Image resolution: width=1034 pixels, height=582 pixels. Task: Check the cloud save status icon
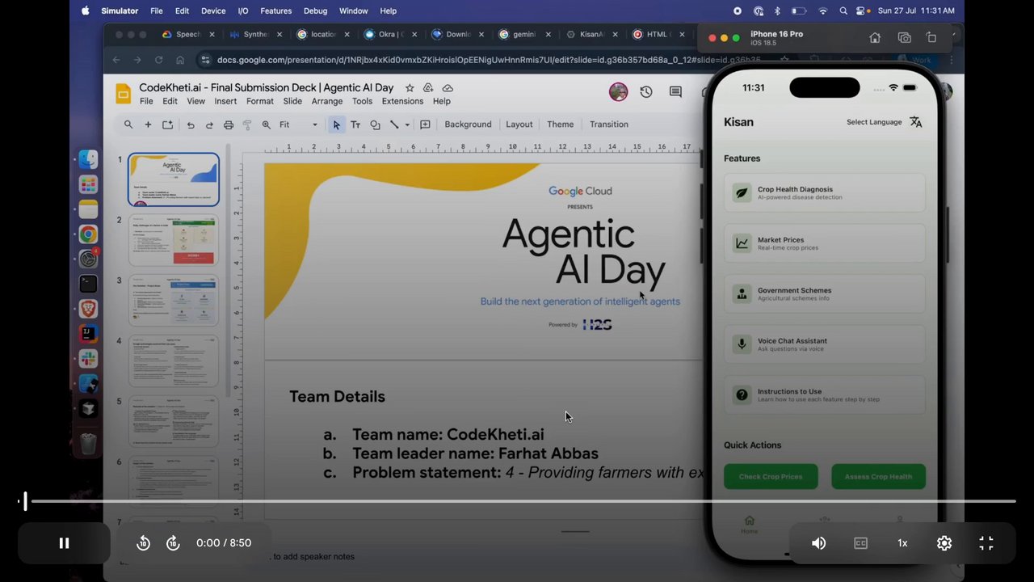[x=448, y=88]
